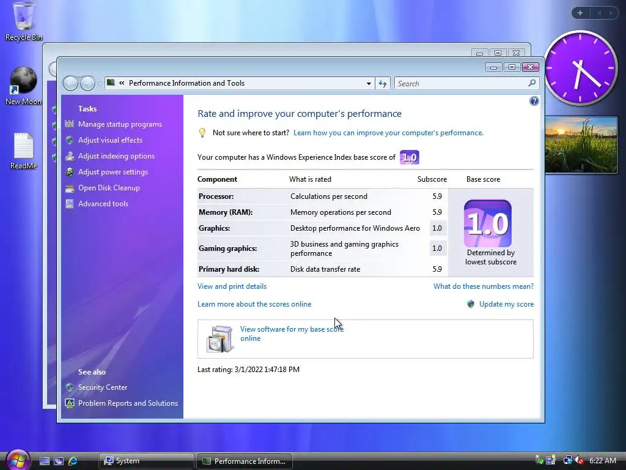Click the Adjust power settings icon
The height and width of the screenshot is (470, 626).
tap(70, 172)
